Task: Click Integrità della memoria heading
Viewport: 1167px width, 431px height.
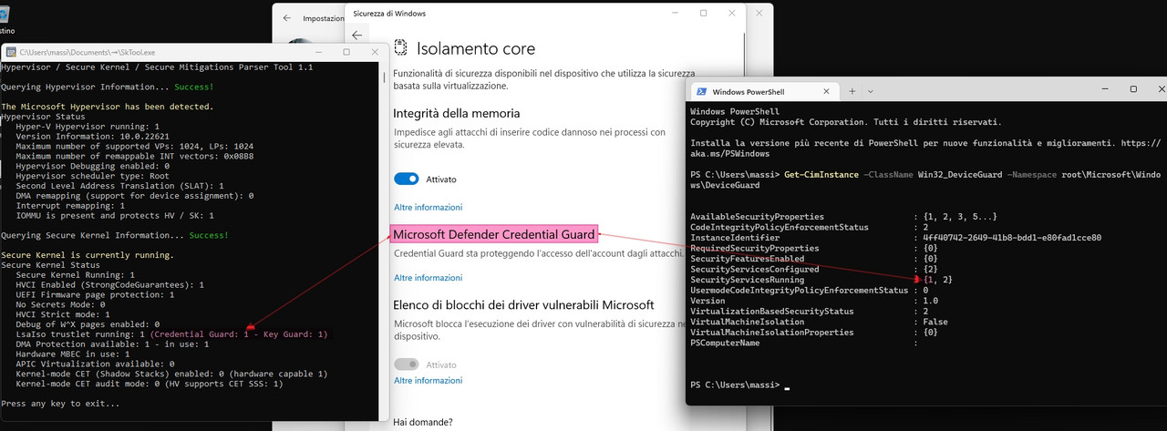Action: click(457, 113)
